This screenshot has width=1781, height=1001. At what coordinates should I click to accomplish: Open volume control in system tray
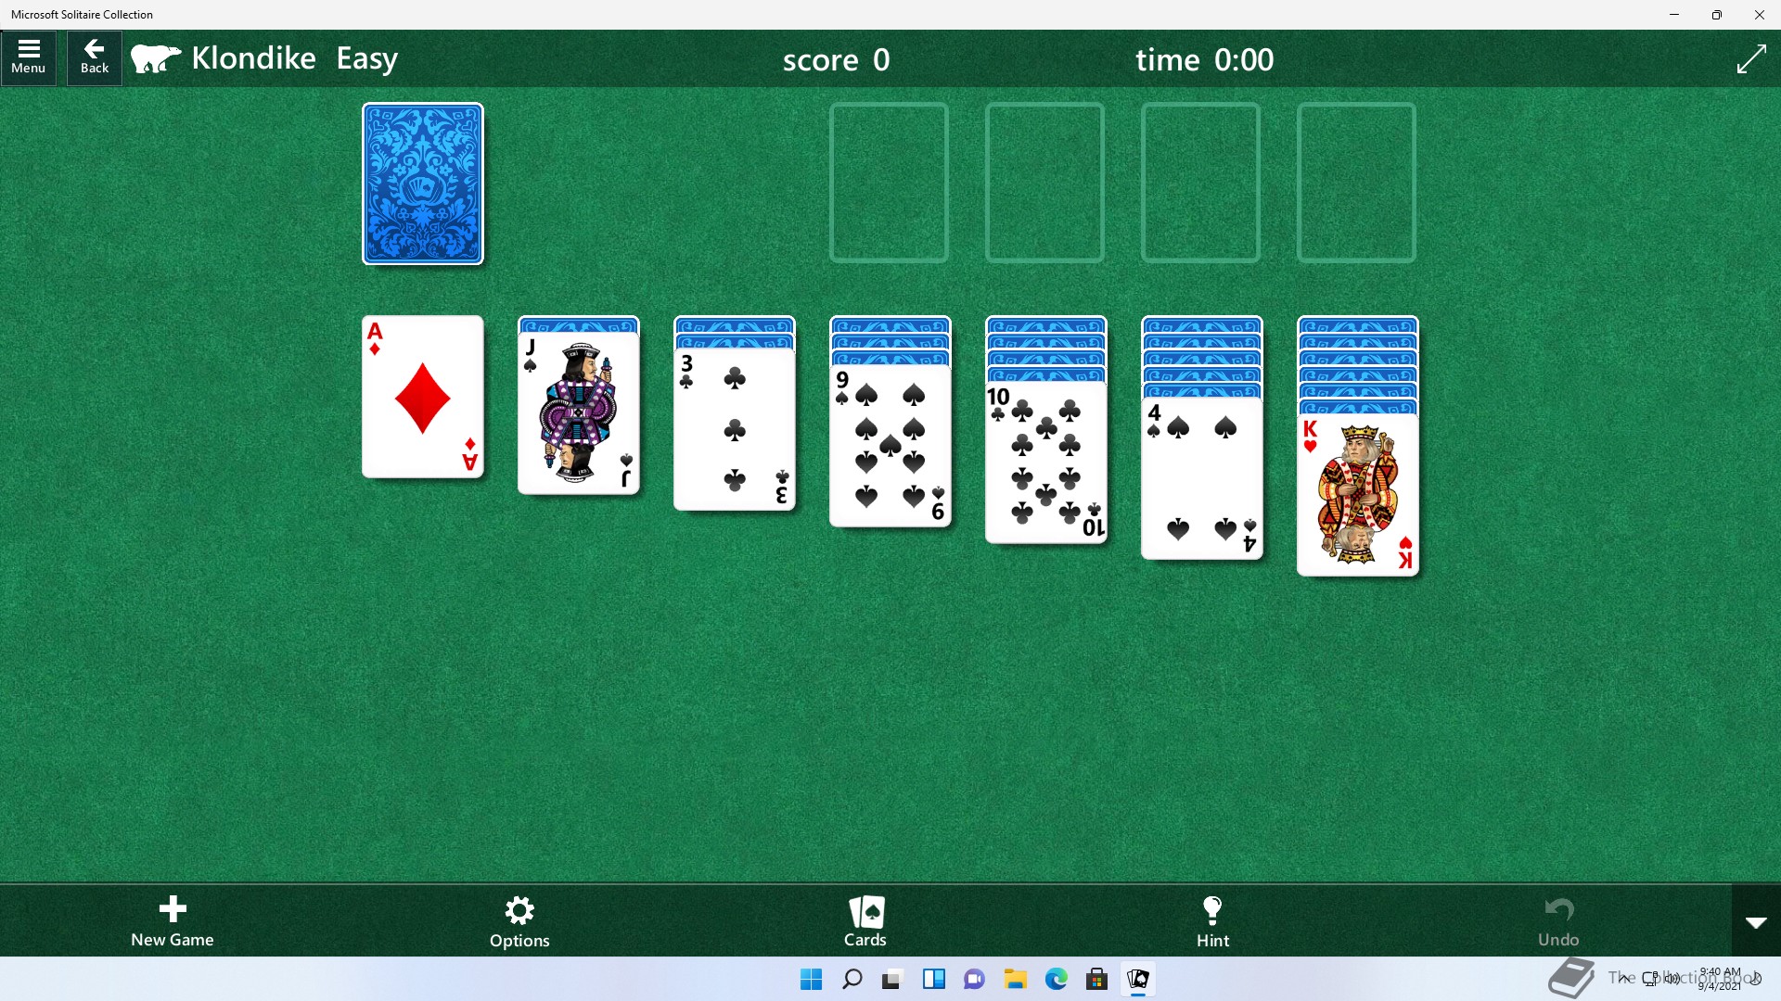pos(1672,978)
